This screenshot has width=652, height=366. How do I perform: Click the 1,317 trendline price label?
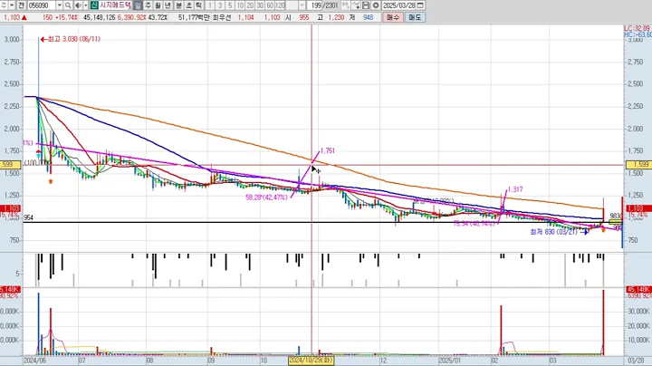515,189
